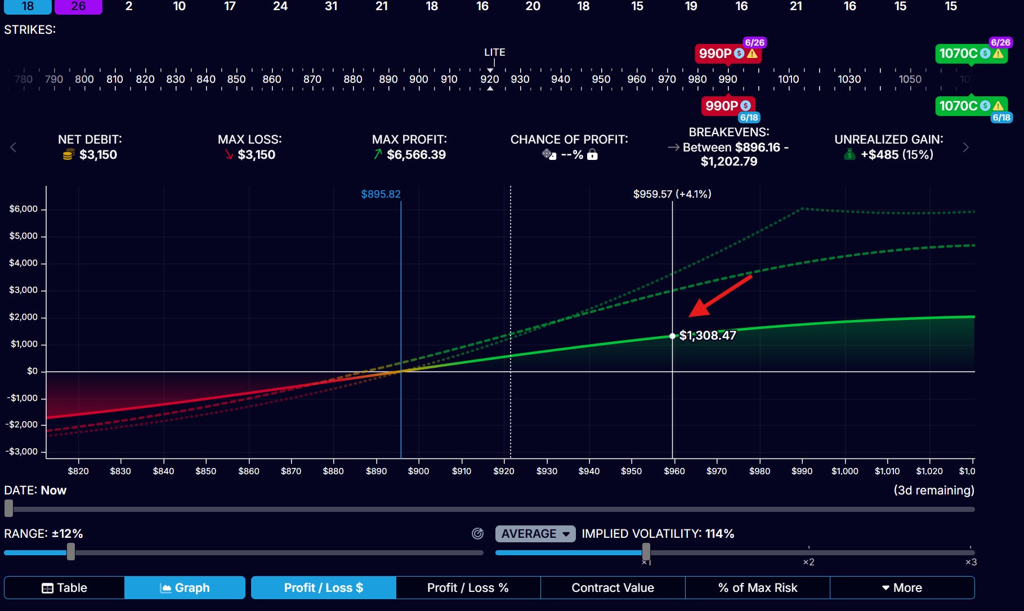Click the Implied Volatility slider handle
The height and width of the screenshot is (611, 1024).
pyautogui.click(x=646, y=552)
